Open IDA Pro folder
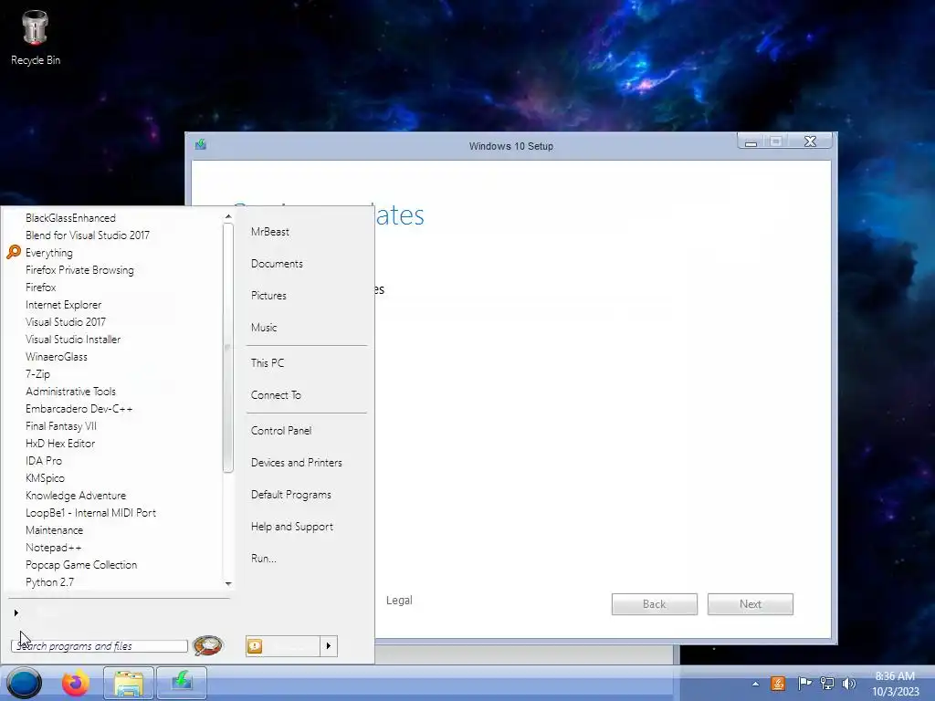Image resolution: width=935 pixels, height=701 pixels. tap(44, 461)
